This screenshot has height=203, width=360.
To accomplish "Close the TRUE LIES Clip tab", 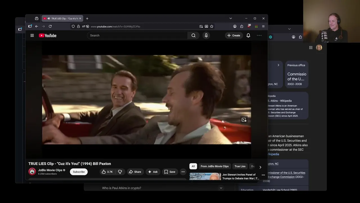I will [x=80, y=18].
